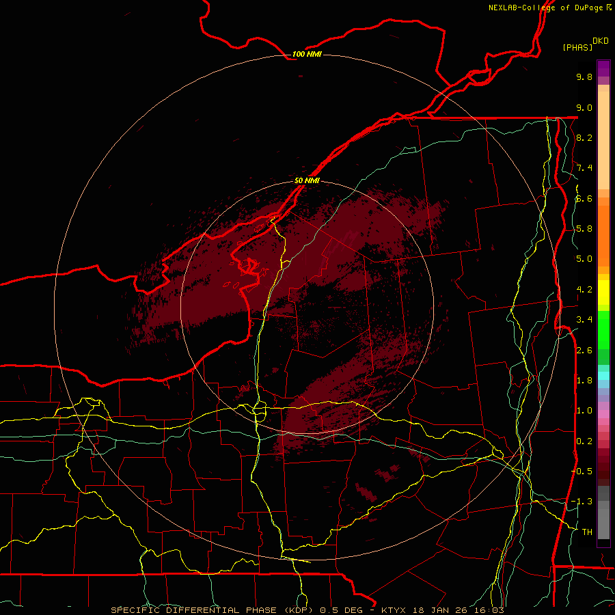The height and width of the screenshot is (615, 615).
Task: Click the 4.2 value on the color scale
Action: [584, 290]
